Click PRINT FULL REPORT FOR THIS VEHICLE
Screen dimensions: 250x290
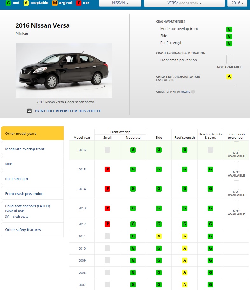(x=68, y=111)
